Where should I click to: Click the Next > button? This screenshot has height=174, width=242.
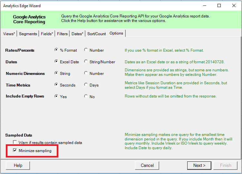coord(199,166)
